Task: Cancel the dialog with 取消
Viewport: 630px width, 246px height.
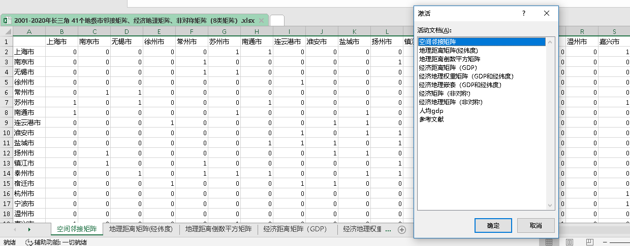Action: coord(535,225)
